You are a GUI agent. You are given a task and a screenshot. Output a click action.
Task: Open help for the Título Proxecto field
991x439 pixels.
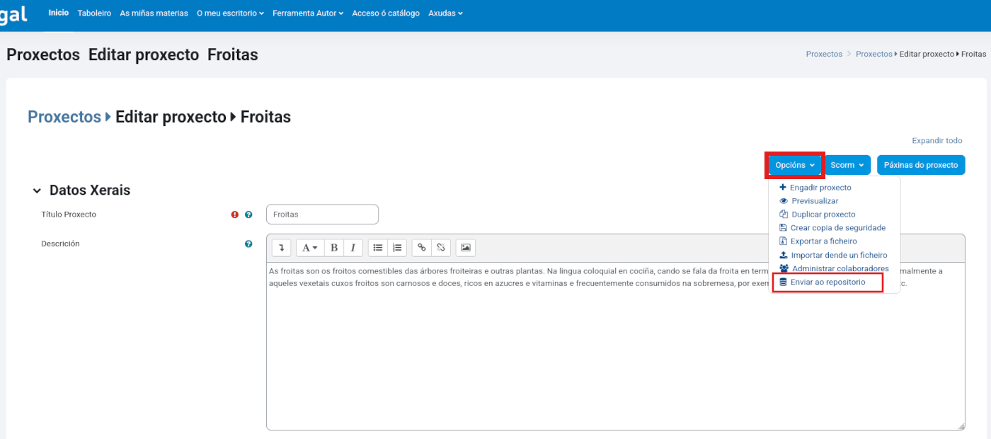pos(248,215)
